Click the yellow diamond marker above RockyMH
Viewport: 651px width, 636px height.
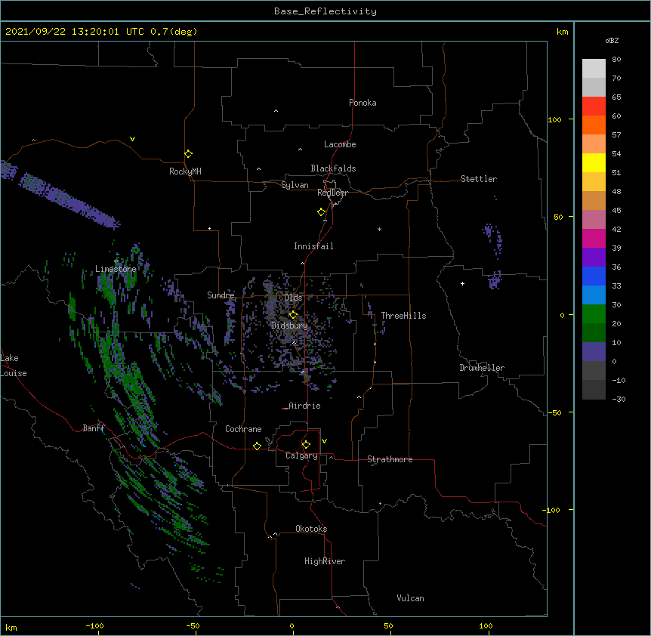(x=189, y=154)
